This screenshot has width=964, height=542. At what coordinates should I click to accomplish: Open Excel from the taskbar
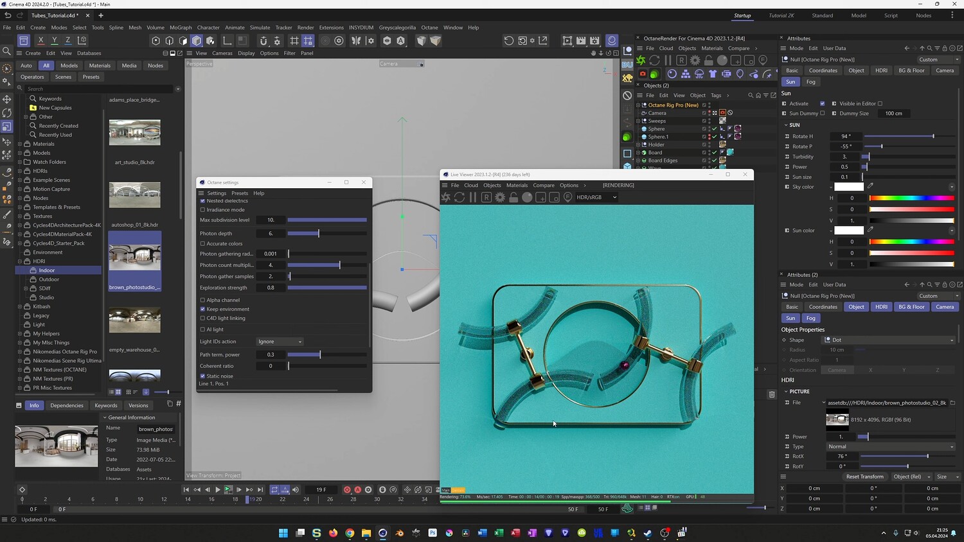(499, 533)
